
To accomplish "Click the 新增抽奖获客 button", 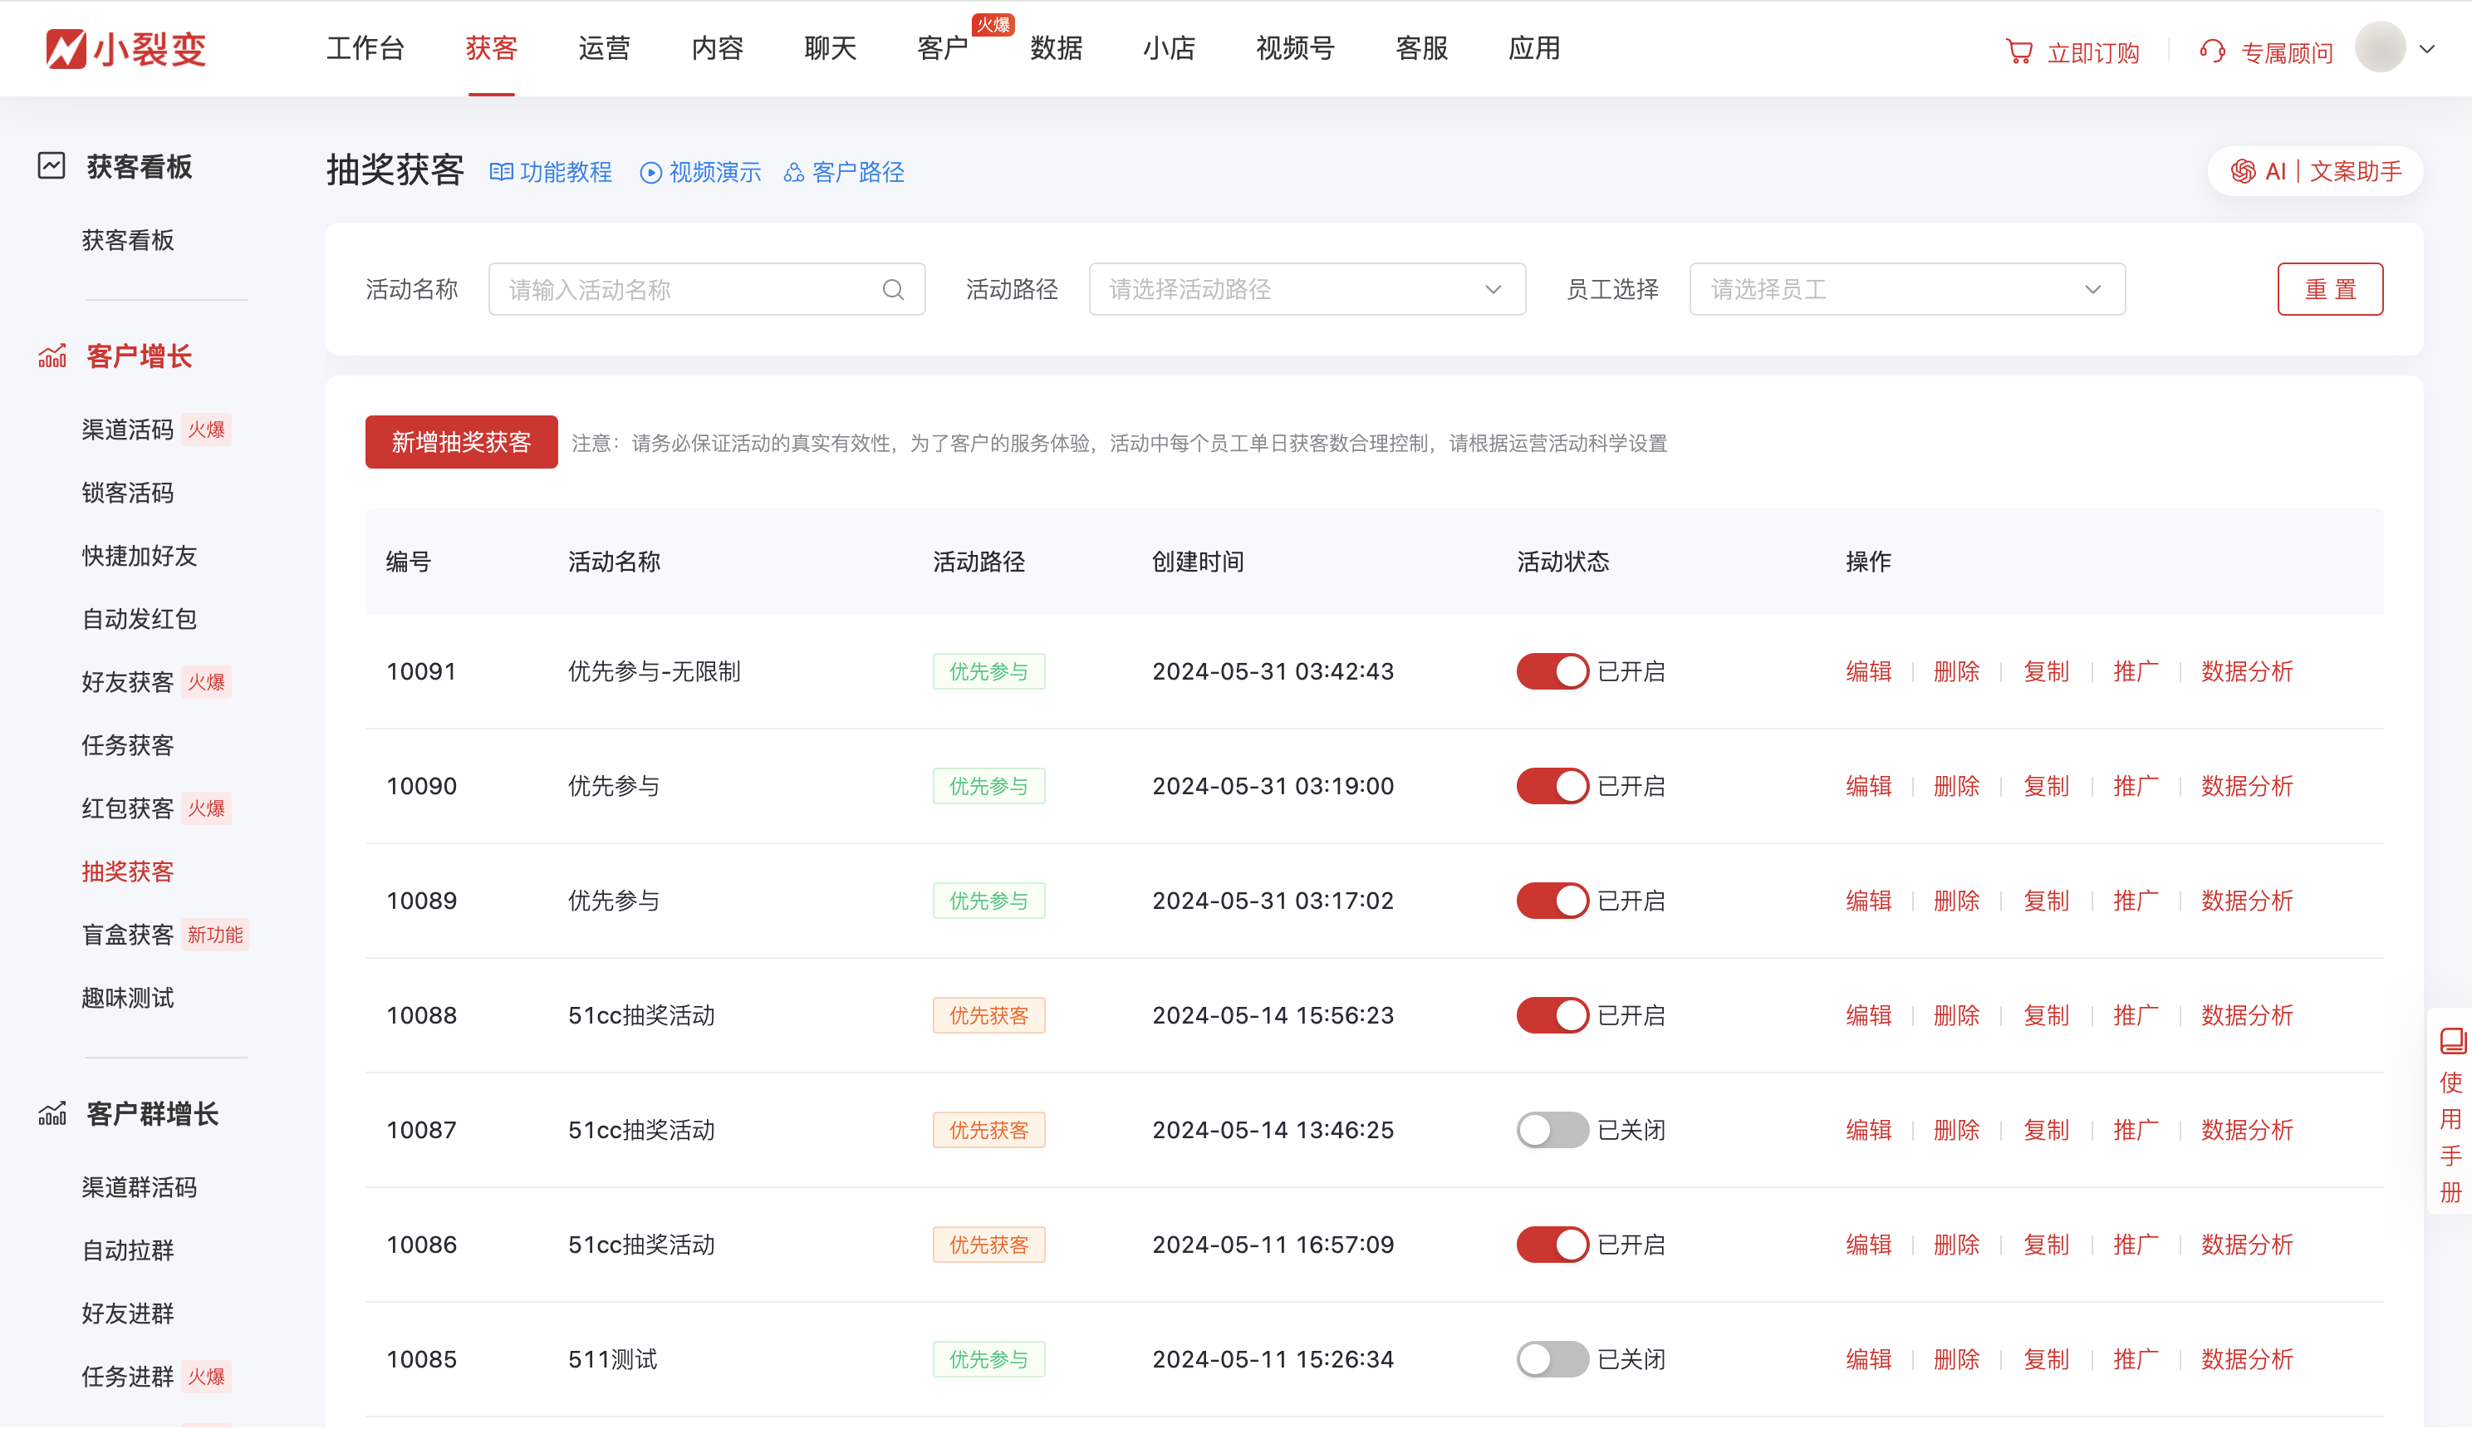I will click(x=461, y=442).
